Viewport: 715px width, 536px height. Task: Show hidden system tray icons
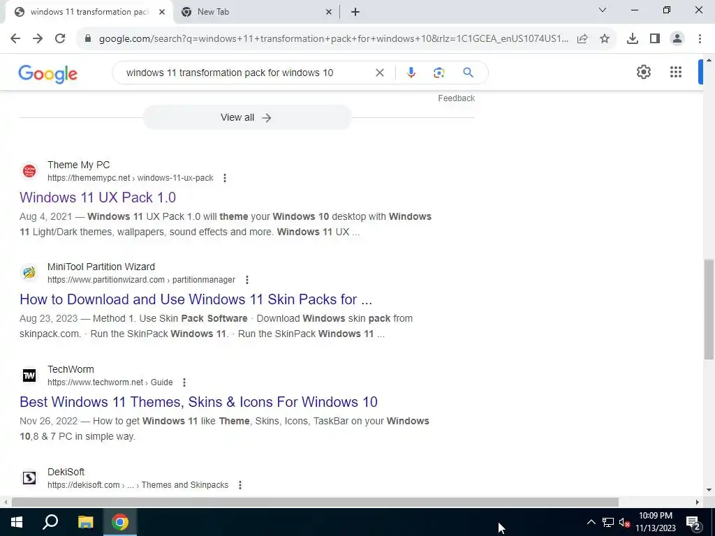coord(591,522)
